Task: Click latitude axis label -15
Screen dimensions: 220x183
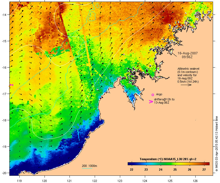Action: (x=4, y=41)
